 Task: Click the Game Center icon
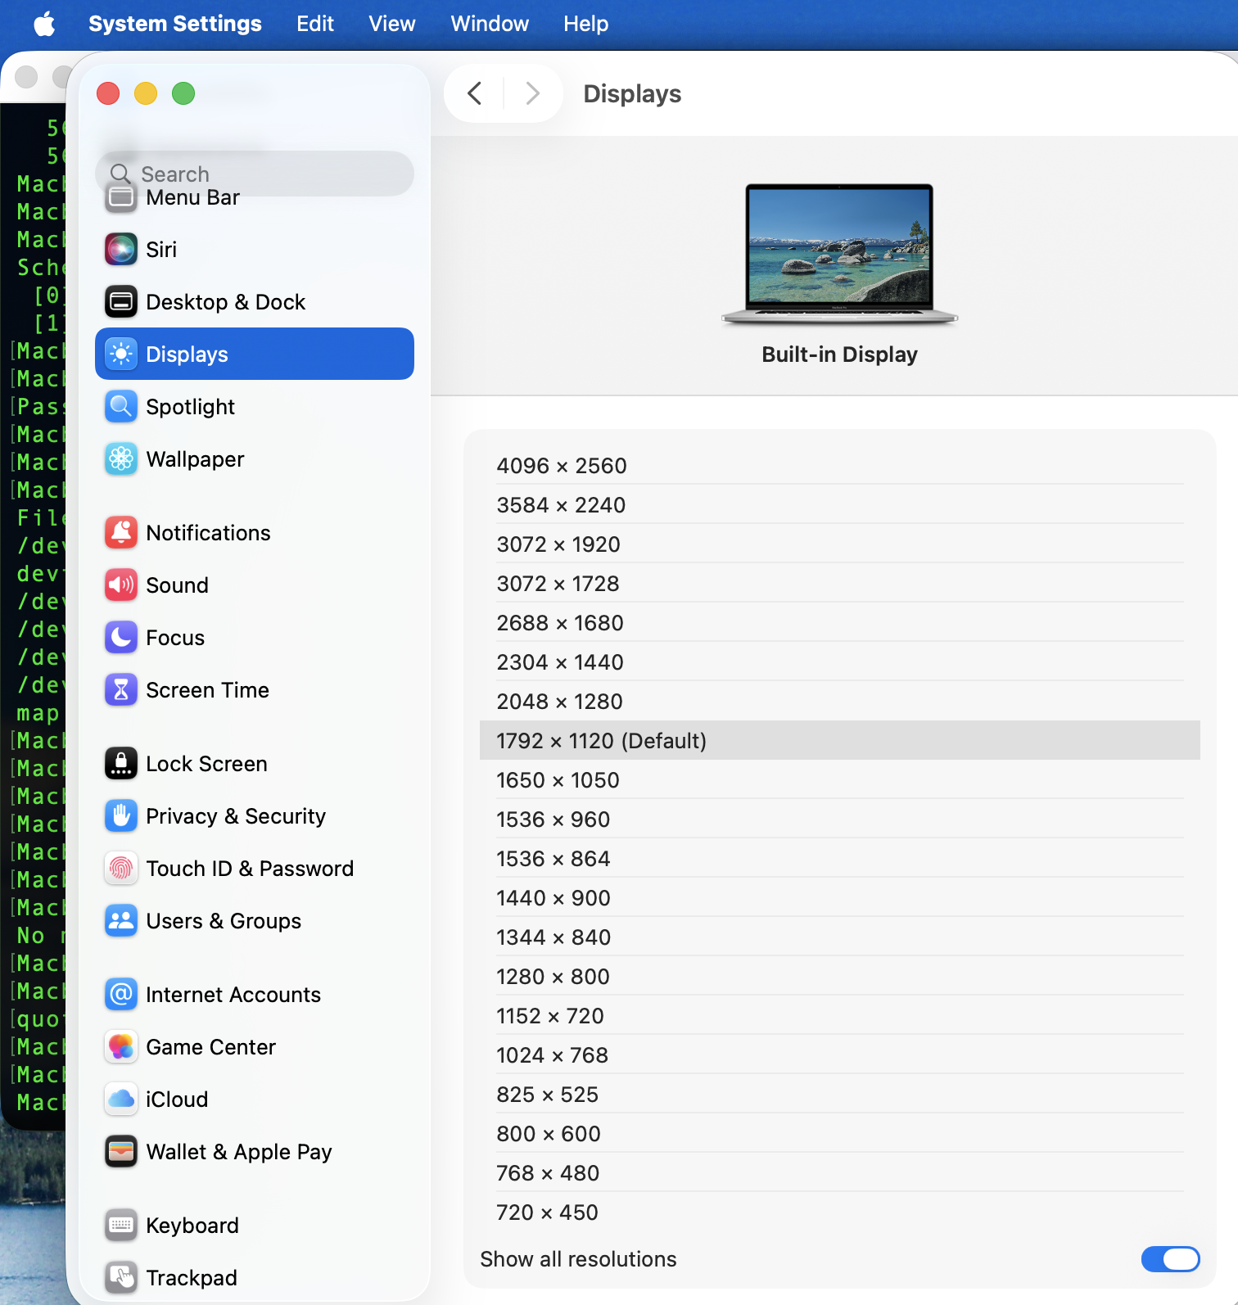121,1046
